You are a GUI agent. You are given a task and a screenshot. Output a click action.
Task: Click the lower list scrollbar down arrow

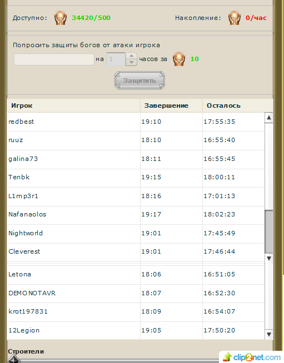[269, 334]
